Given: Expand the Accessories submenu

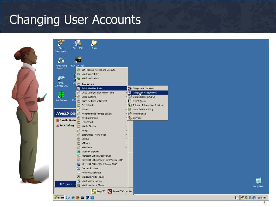Looking at the screenshot, I should pos(102,84).
